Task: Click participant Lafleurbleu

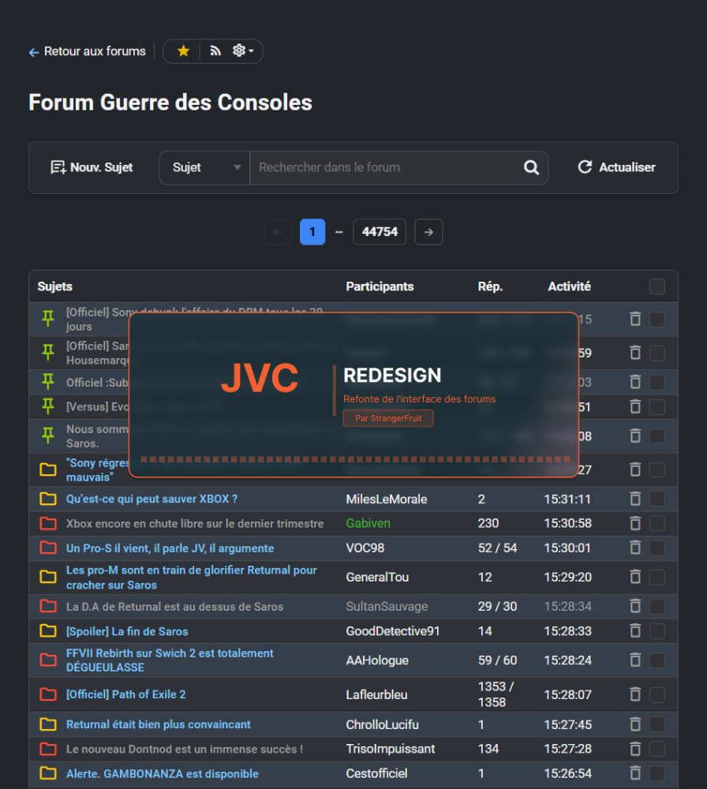Action: pyautogui.click(x=376, y=695)
